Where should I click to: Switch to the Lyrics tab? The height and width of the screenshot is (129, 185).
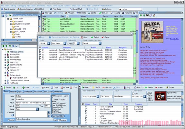click(20, 91)
